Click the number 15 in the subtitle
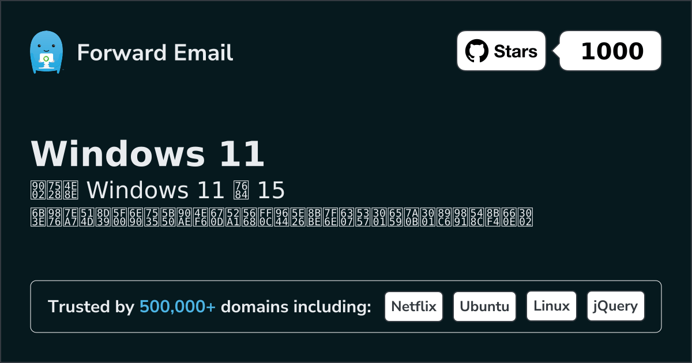Screen dimensions: 692x363 pyautogui.click(x=271, y=190)
